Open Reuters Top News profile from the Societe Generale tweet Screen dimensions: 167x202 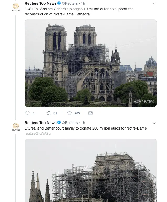pos(40,3)
